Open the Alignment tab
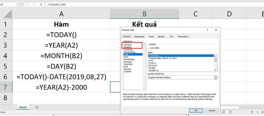 pos(139,37)
